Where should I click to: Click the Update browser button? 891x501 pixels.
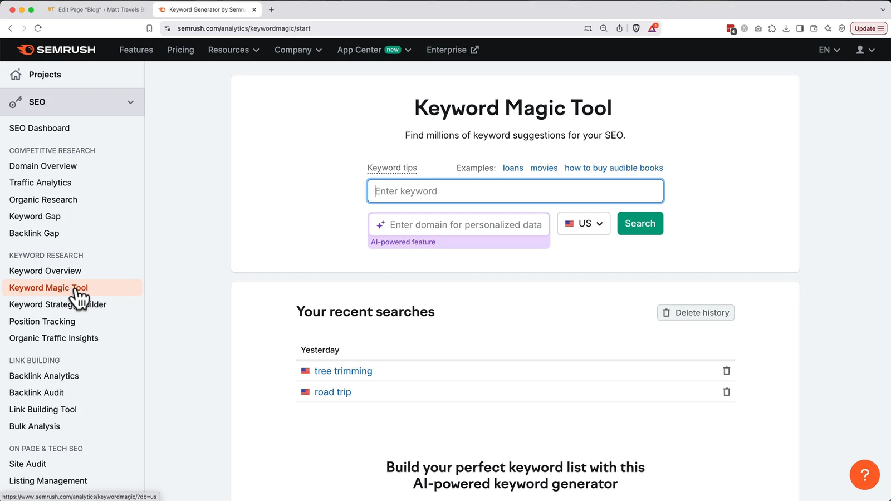coord(869,28)
